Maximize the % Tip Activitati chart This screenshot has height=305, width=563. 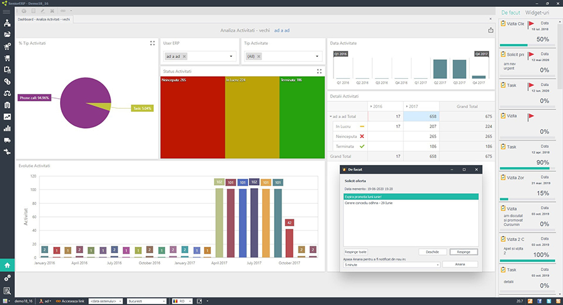[x=152, y=43]
